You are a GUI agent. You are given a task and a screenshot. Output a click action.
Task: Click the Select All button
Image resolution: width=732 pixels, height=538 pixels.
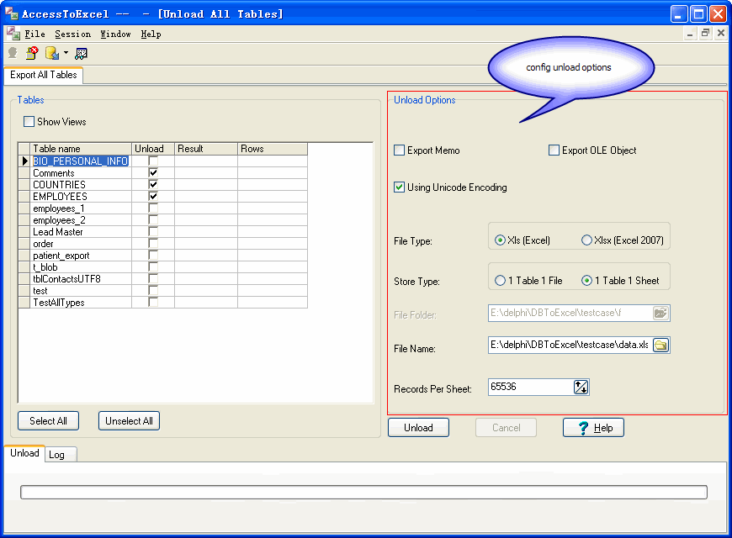48,421
